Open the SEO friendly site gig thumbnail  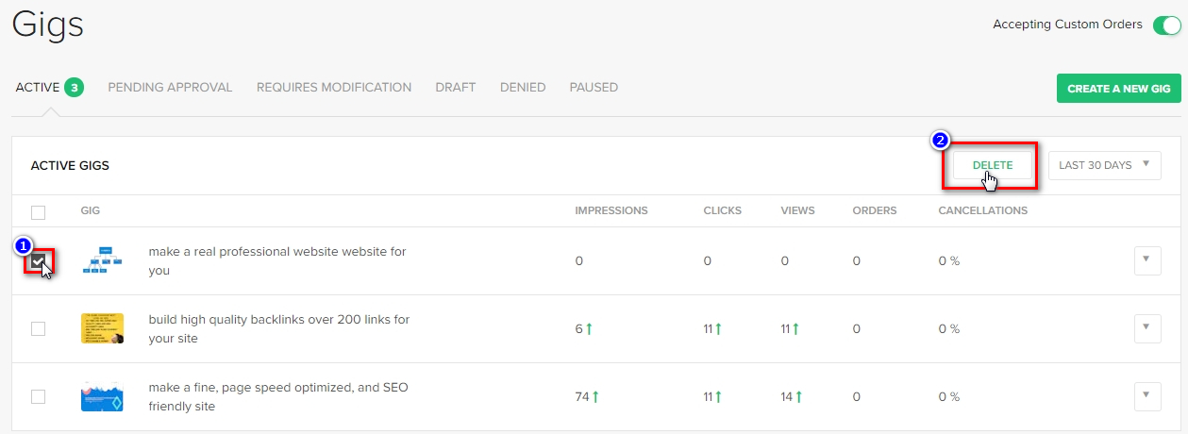102,396
